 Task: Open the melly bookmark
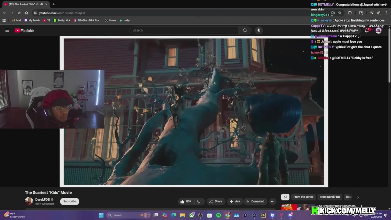pos(125,20)
